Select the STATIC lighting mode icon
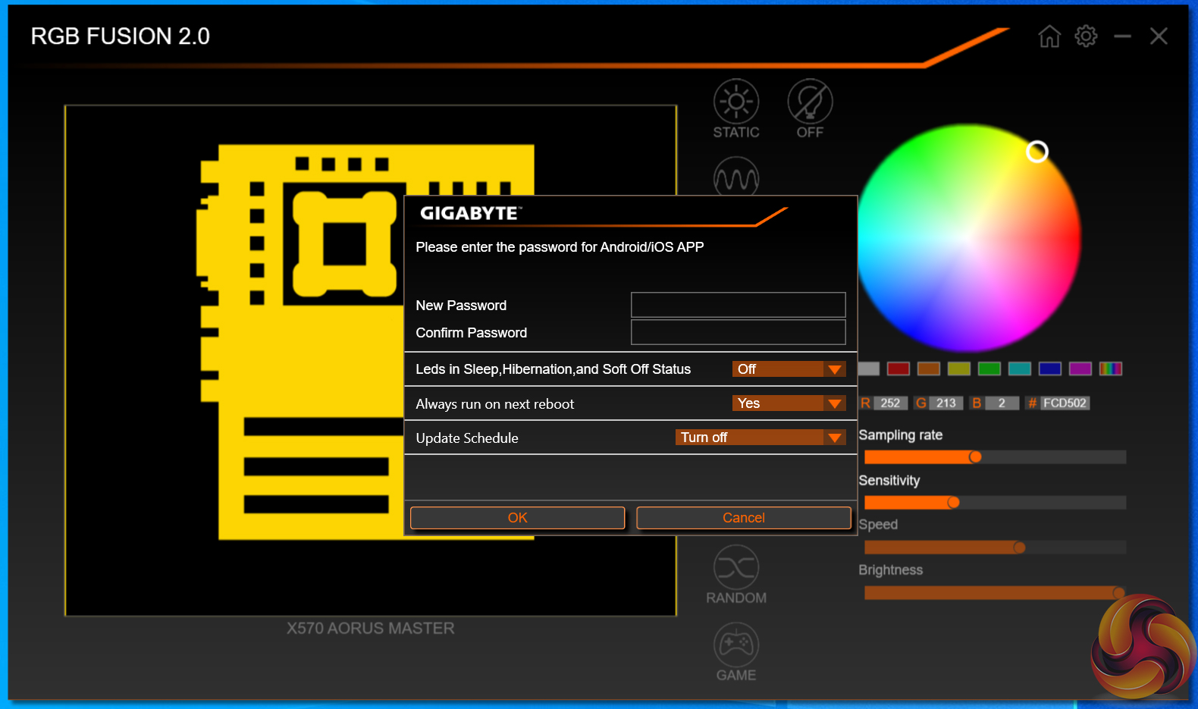The width and height of the screenshot is (1198, 709). [735, 102]
